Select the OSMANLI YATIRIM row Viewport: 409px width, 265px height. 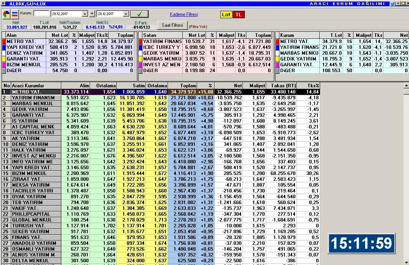[x=161, y=249]
